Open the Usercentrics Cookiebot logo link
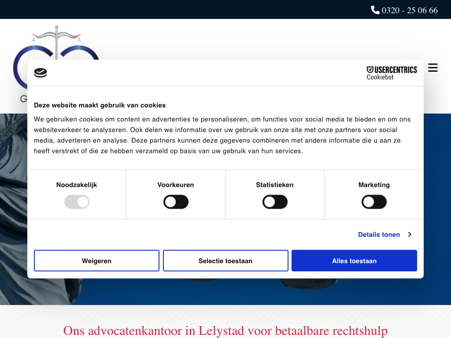 pos(392,73)
